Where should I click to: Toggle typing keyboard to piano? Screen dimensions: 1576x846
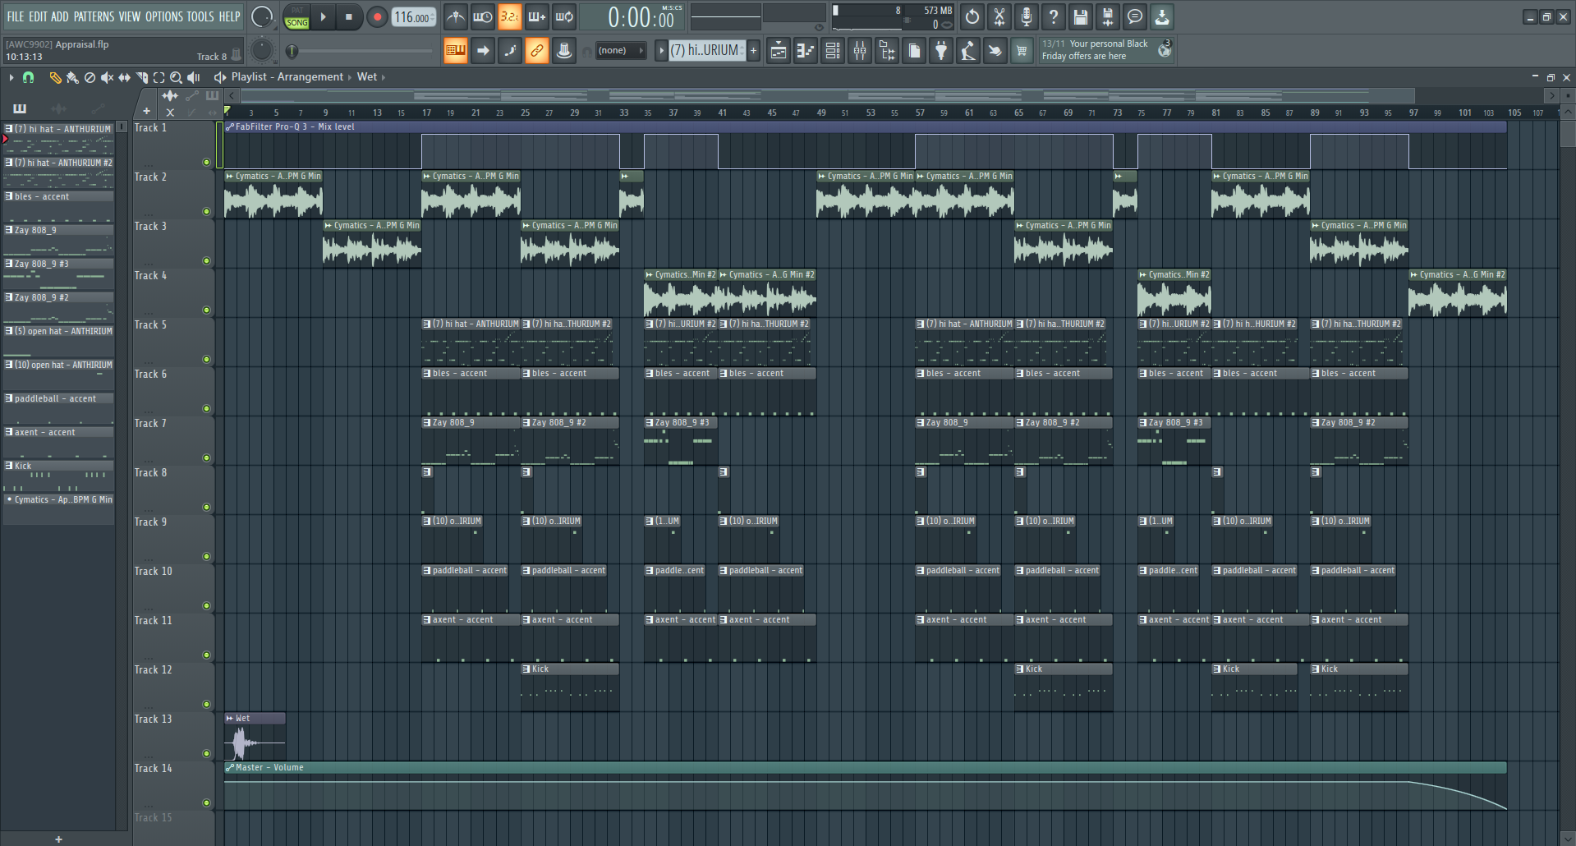pyautogui.click(x=455, y=51)
